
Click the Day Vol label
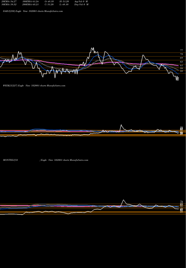[x=81, y=4]
